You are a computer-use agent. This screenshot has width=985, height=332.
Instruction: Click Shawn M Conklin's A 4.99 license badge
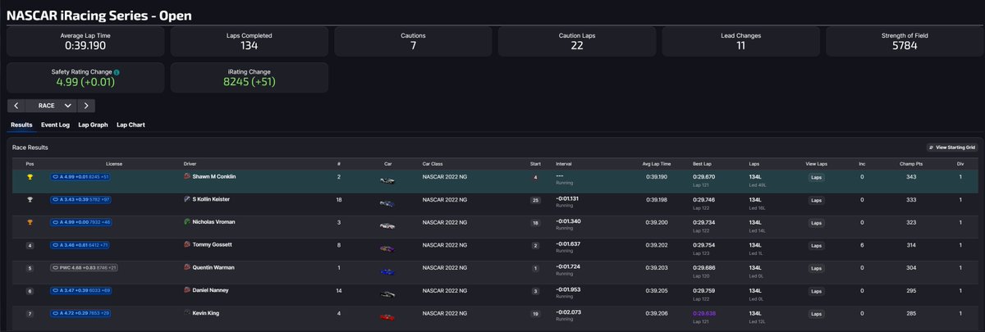point(80,176)
